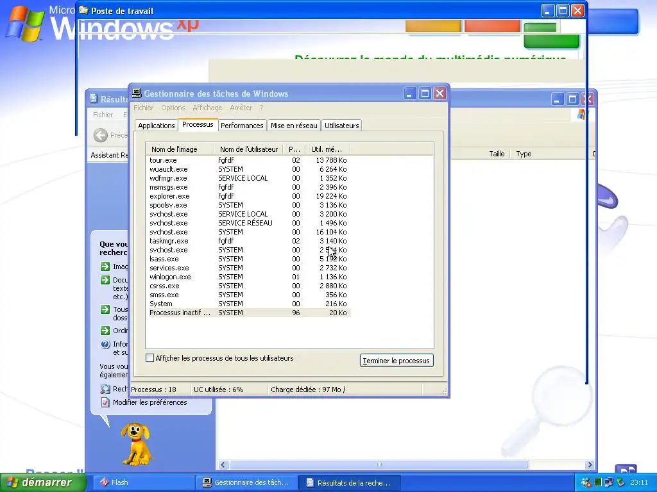
Task: Click the first system tray icon
Action: click(x=586, y=482)
